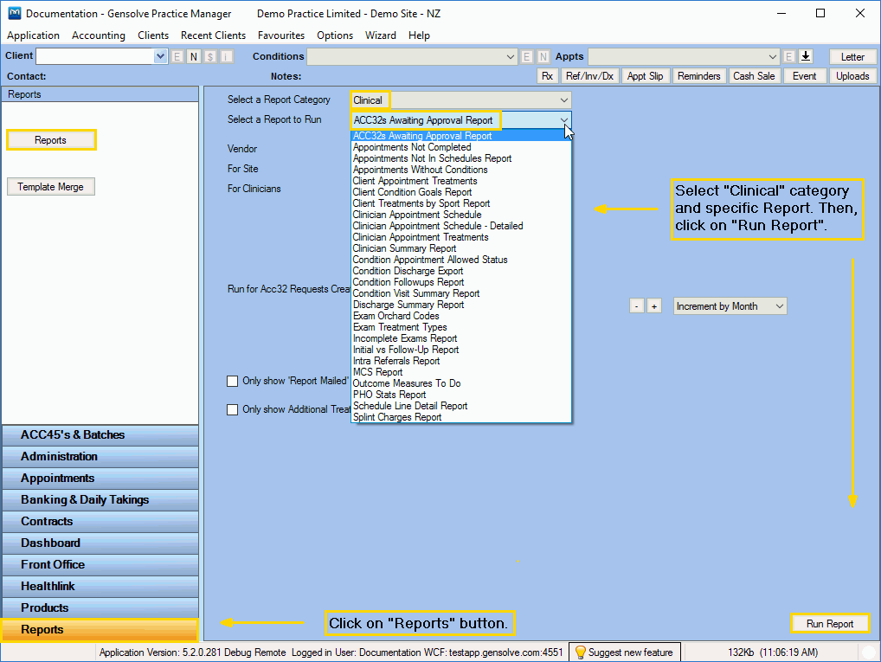Click the Cash Sale button

(754, 76)
